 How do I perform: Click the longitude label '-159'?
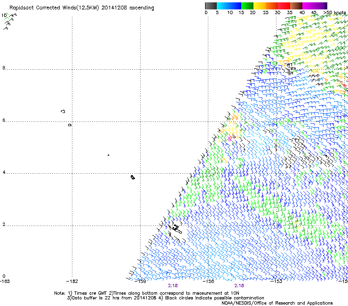[140, 282]
